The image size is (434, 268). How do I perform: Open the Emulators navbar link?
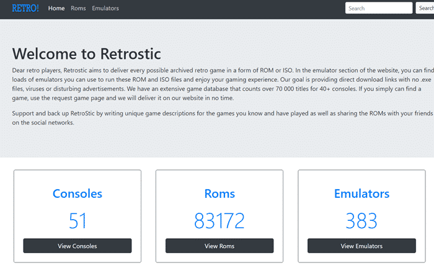tap(105, 8)
